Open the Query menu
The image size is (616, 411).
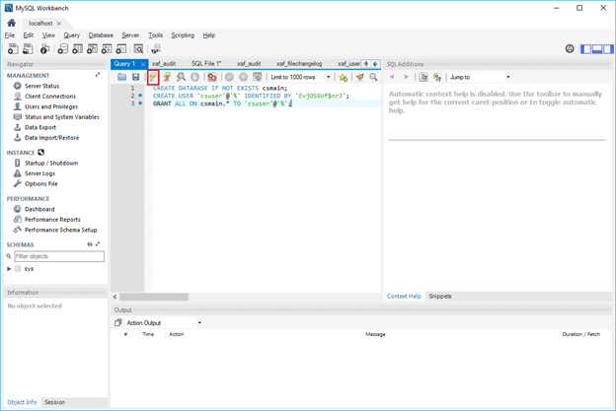(x=71, y=34)
